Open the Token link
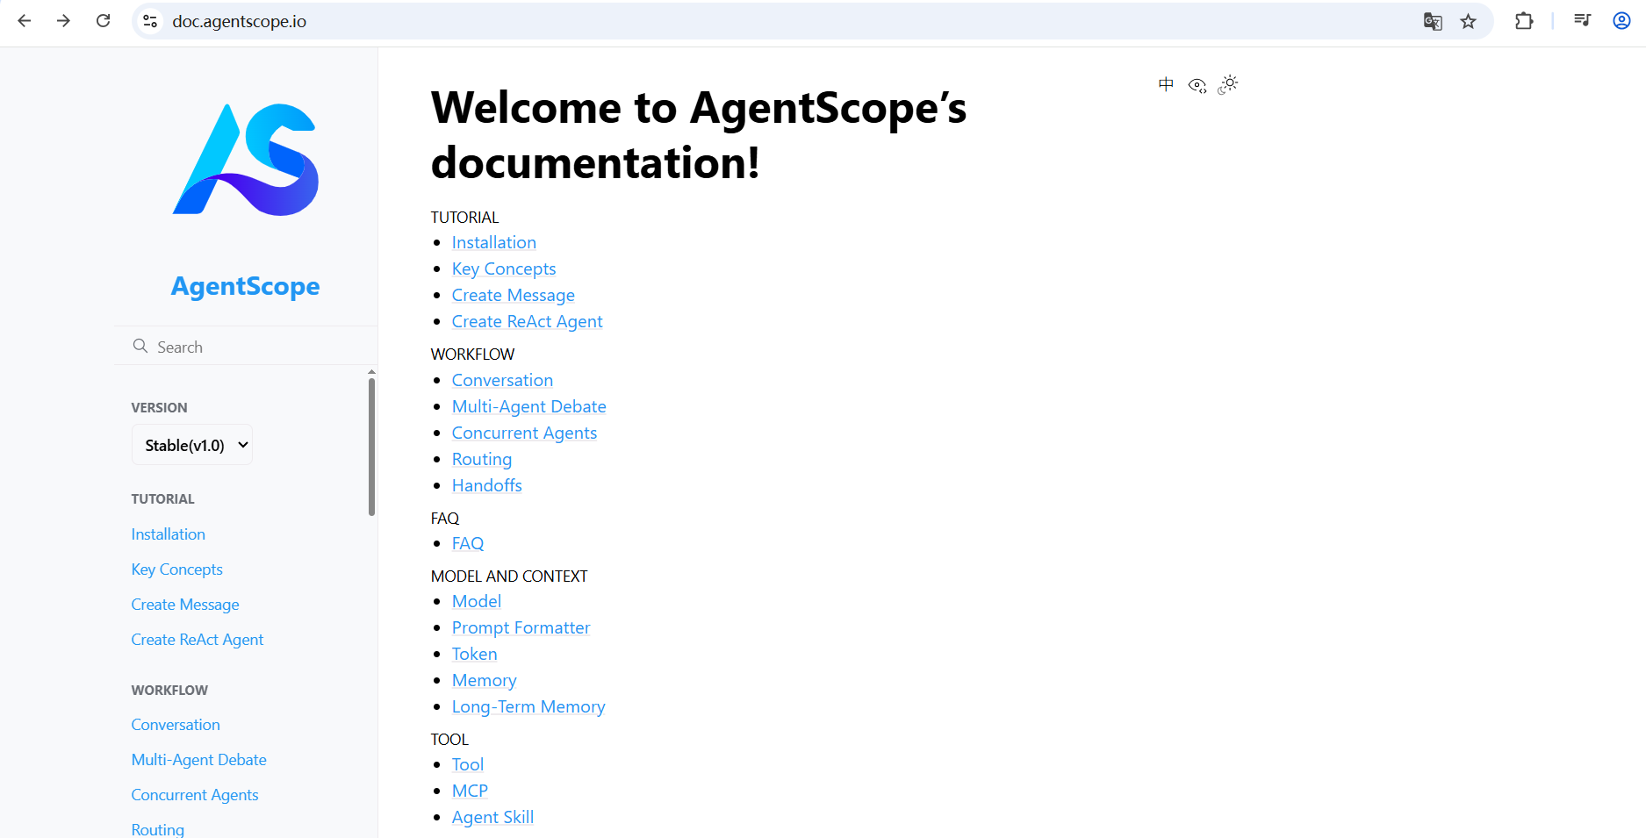1646x838 pixels. [475, 654]
